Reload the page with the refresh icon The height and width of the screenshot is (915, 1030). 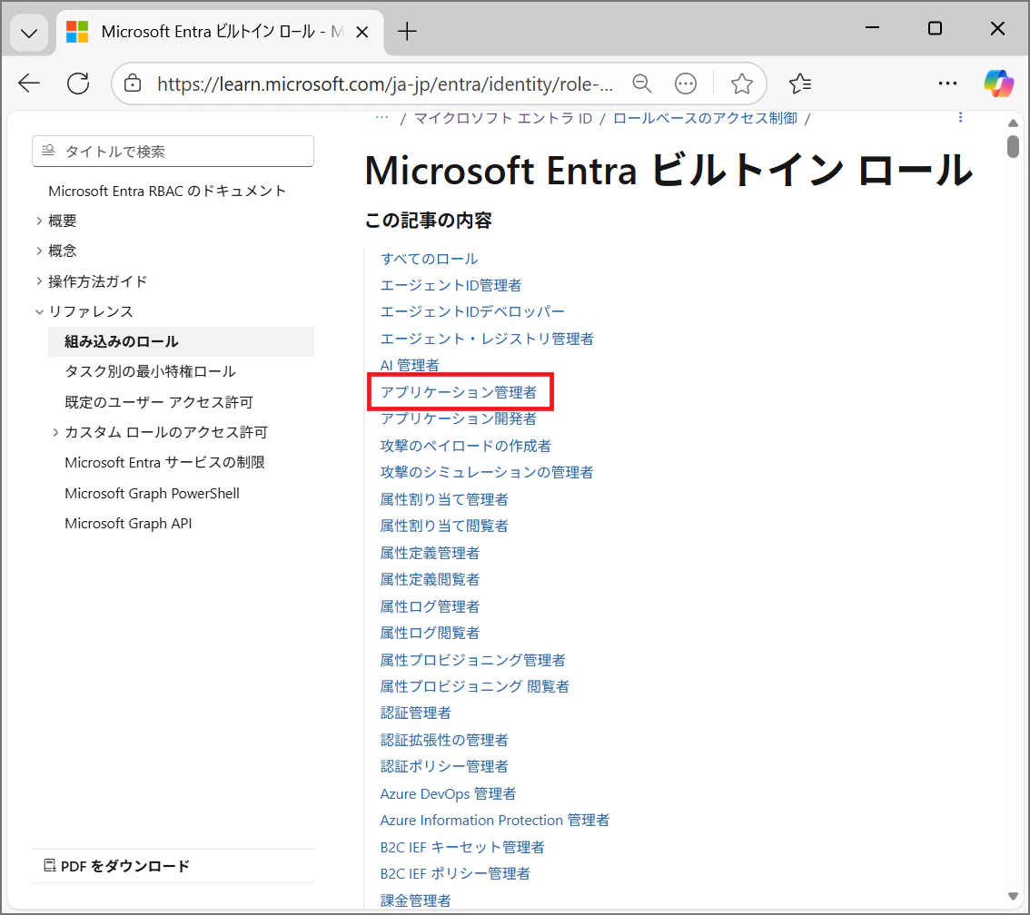click(78, 84)
